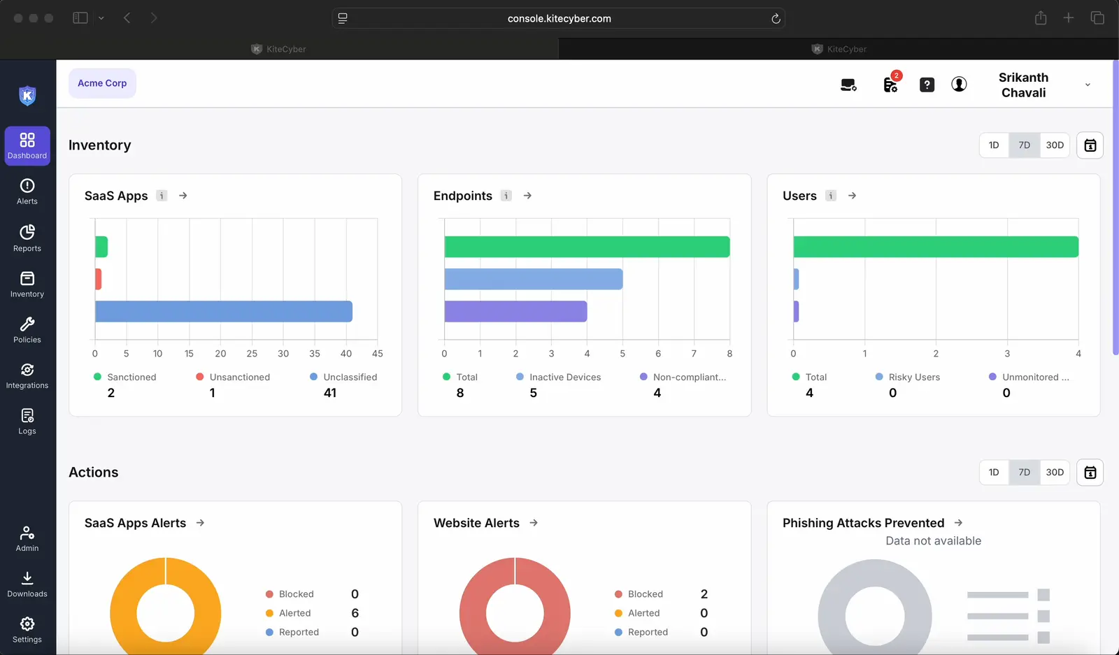Expand the sidebar toggle dropdown chevron

click(x=102, y=18)
